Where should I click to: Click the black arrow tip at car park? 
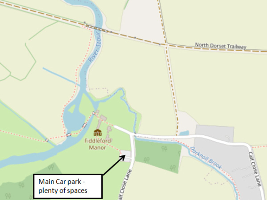tap(124, 156)
